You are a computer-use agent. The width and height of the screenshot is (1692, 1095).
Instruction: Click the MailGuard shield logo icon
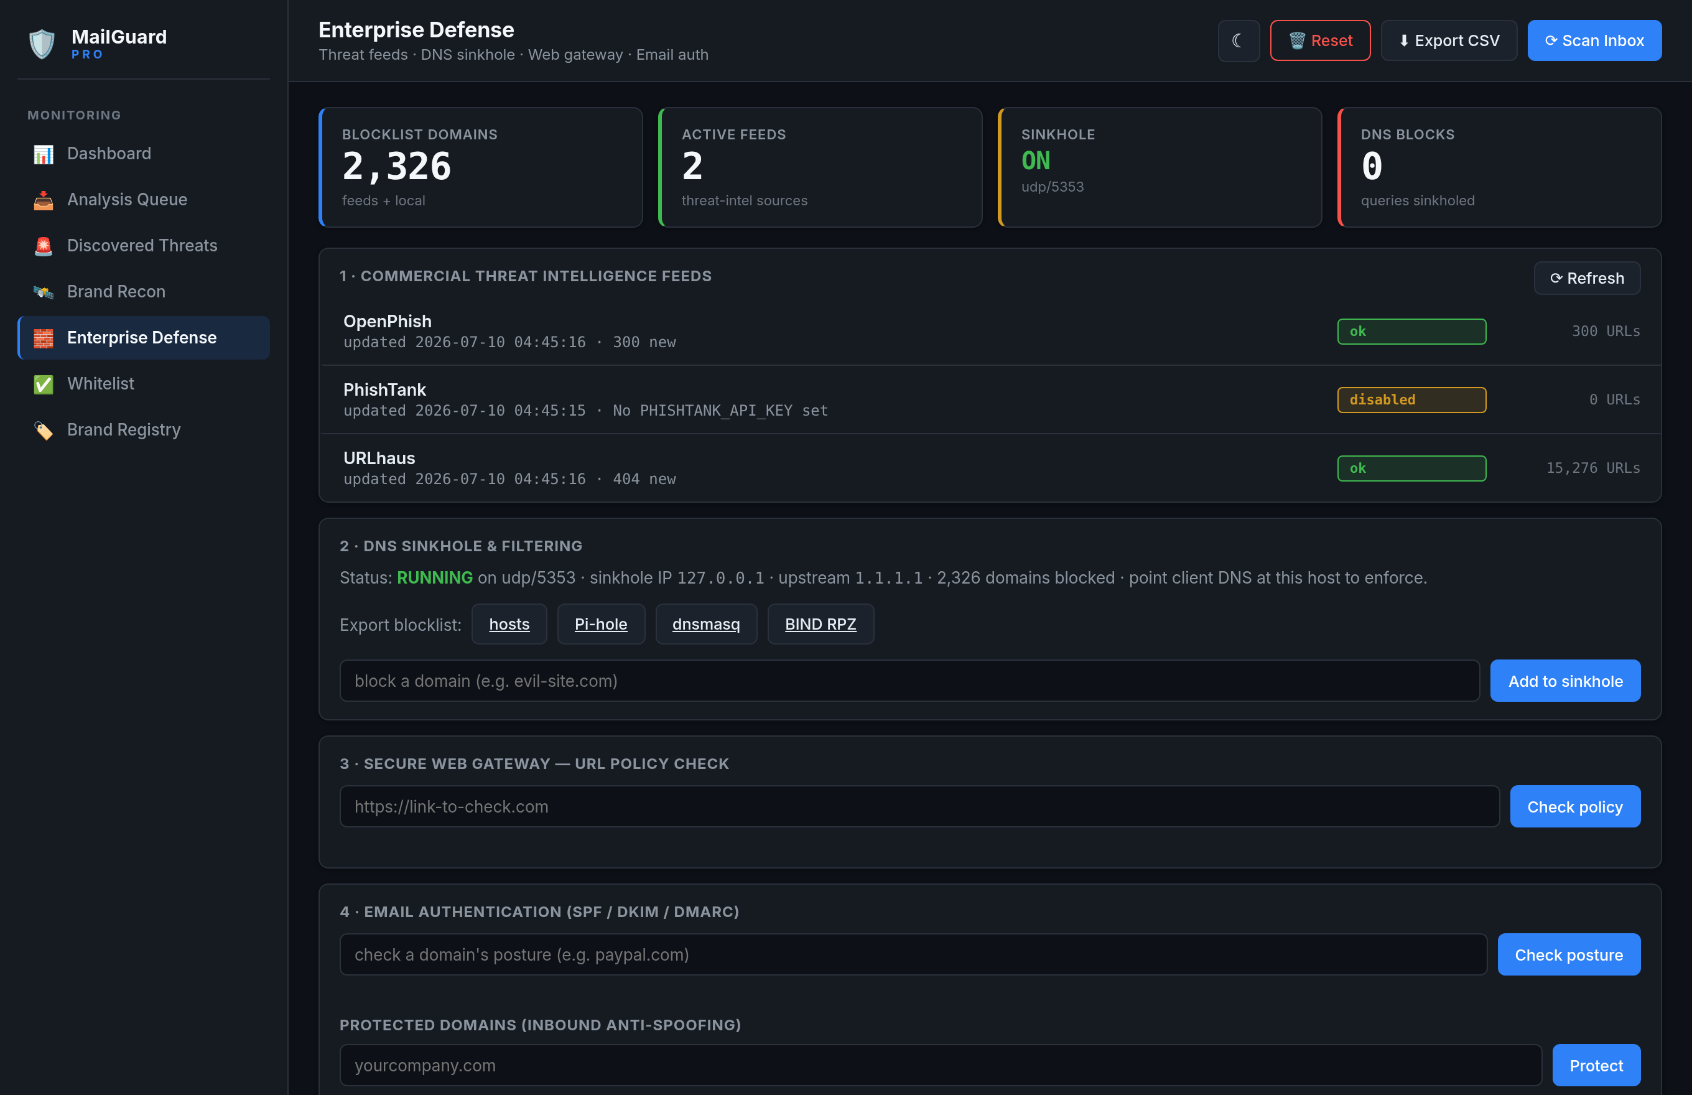click(42, 44)
